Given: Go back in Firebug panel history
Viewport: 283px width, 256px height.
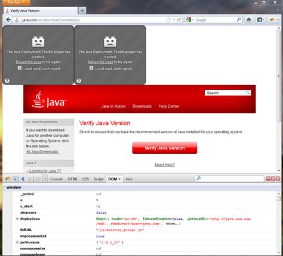Looking at the screenshot, I should (23, 179).
